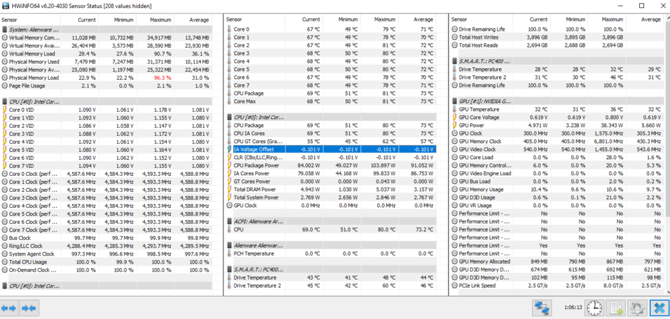
Task: Select the System: Alienware sensor group header
Action: (33, 29)
